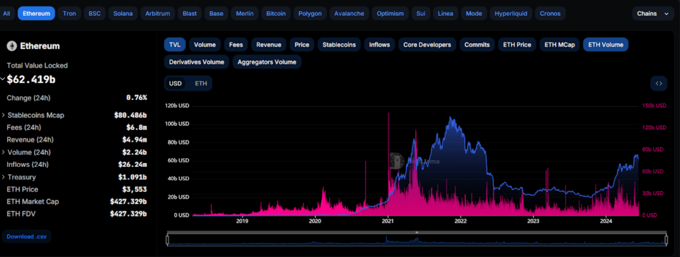Toggle the Stablecoins chart series
Viewport: 680px width, 257px height.
[x=339, y=44]
